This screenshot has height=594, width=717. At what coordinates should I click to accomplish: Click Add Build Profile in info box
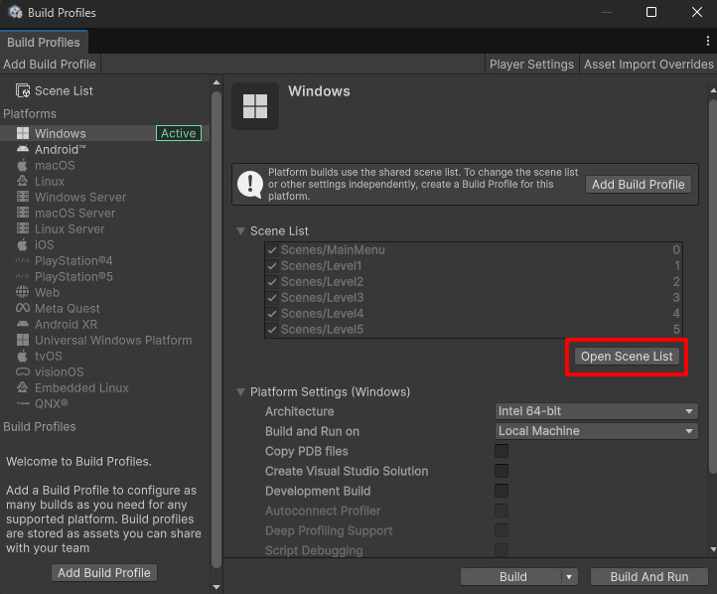coord(638,185)
